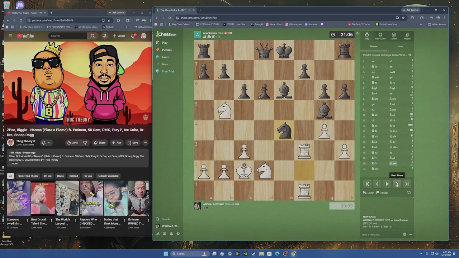Viewport: 459px width, 258px height.
Task: Click the YouTube Create button
Action: click(119, 36)
